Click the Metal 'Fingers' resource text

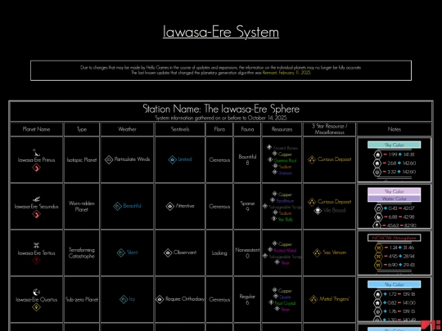334,299
